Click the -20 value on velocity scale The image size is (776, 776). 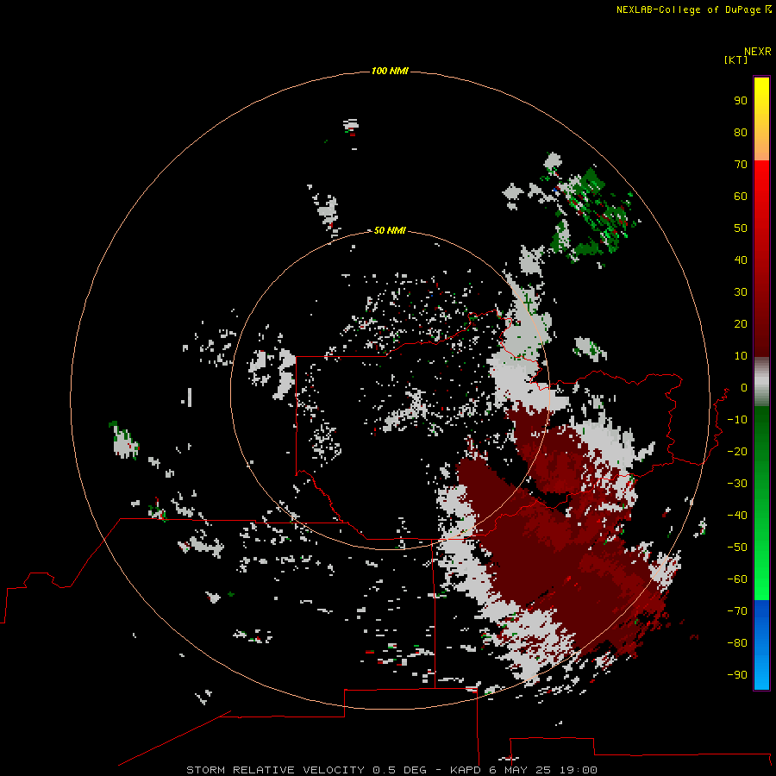click(737, 451)
